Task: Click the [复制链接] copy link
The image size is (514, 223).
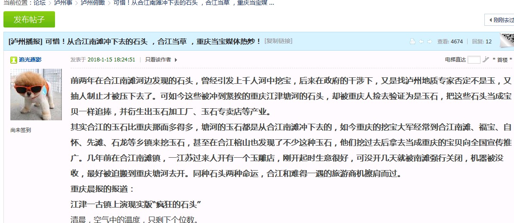Action: pos(278,41)
